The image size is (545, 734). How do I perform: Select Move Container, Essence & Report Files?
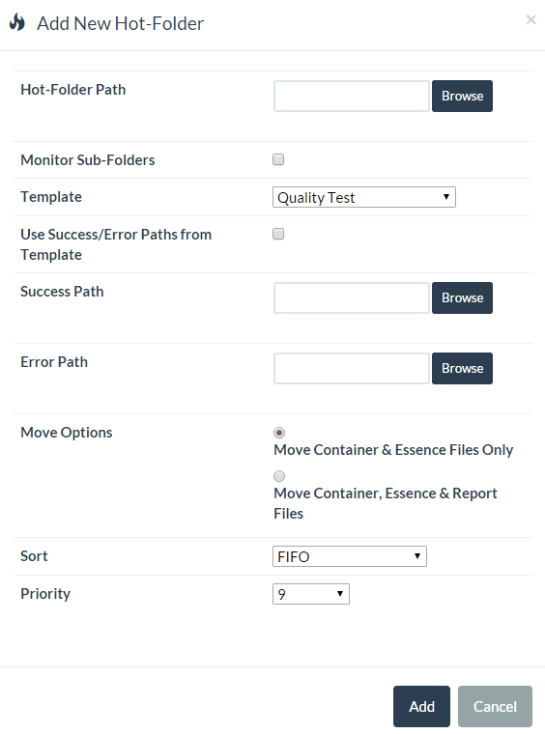279,476
